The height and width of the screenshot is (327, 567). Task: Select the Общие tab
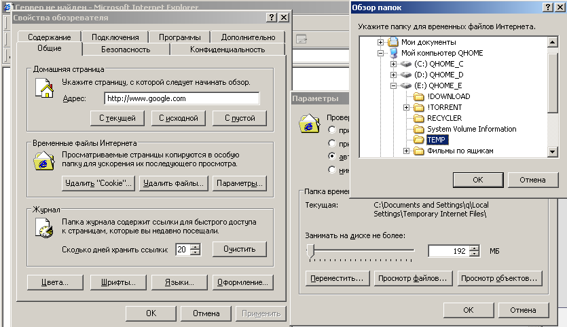[x=50, y=48]
